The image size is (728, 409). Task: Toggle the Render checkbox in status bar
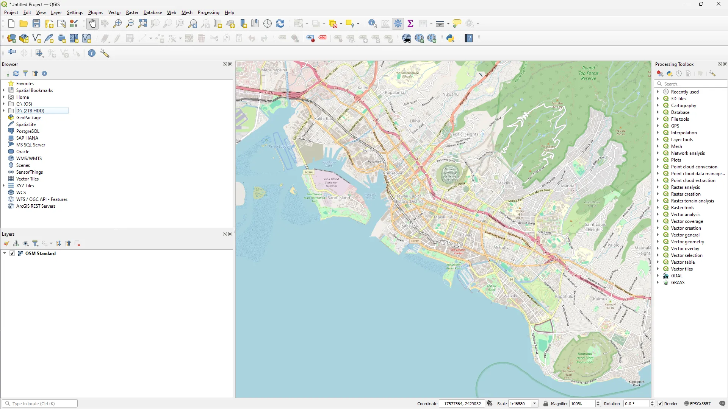(x=660, y=404)
